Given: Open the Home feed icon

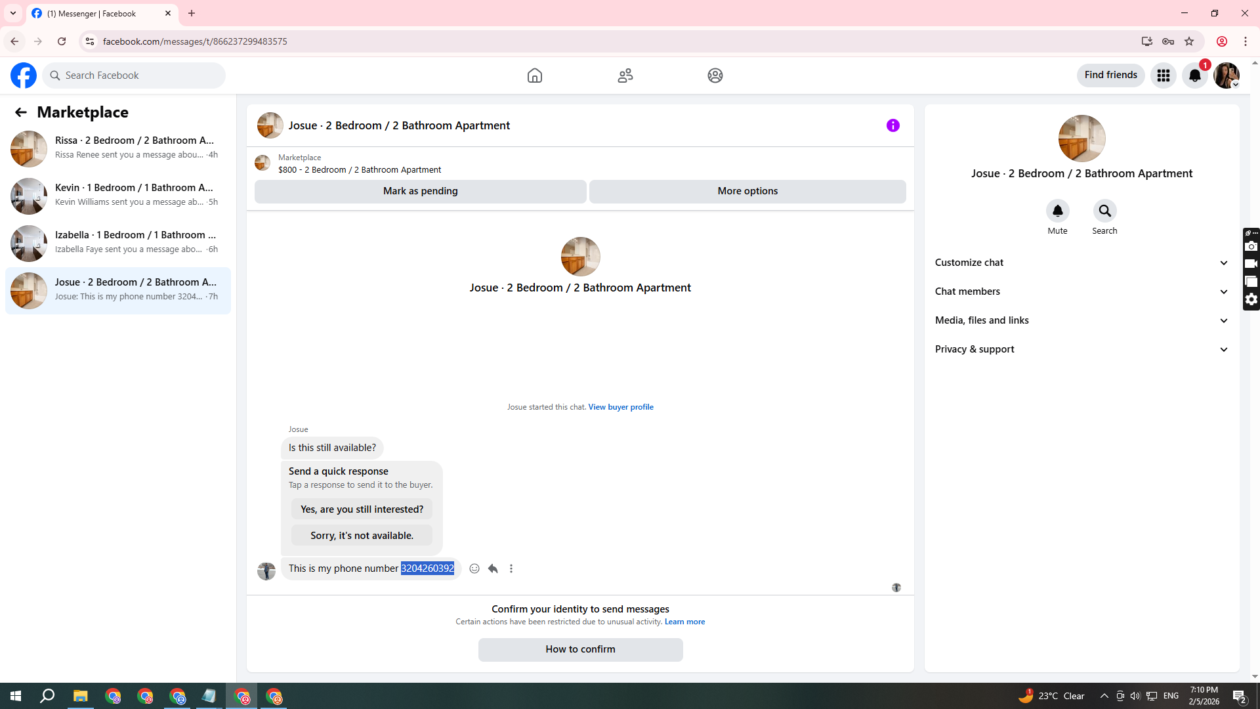Looking at the screenshot, I should [x=534, y=75].
